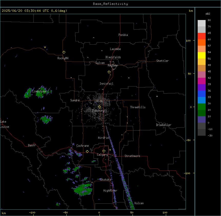Image resolution: width=221 pixels, height=216 pixels.
Task: Select the Drumheller label
Action: pos(164,125)
